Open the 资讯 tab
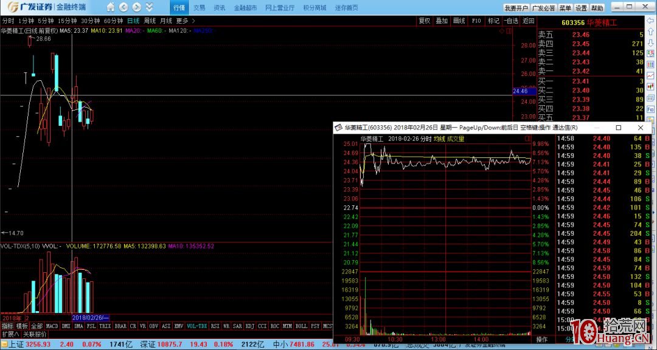The height and width of the screenshot is (350, 657). click(x=219, y=7)
